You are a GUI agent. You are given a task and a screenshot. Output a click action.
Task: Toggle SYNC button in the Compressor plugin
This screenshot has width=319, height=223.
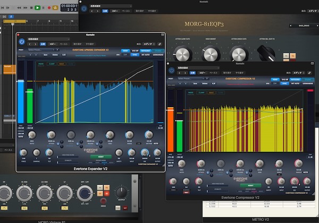pyautogui.click(x=284, y=83)
